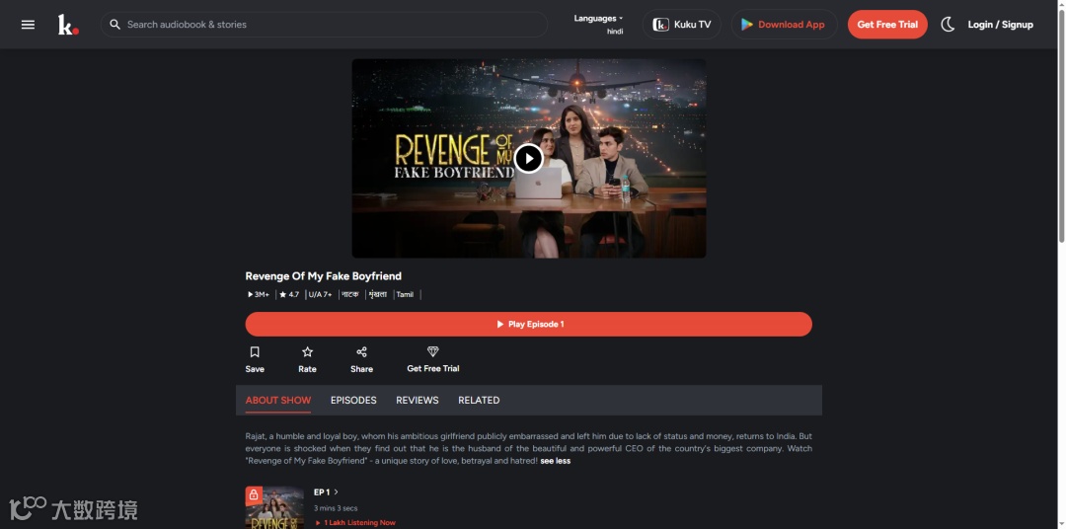Open the hamburger menu
Viewport: 1066px width, 529px height.
pyautogui.click(x=28, y=25)
